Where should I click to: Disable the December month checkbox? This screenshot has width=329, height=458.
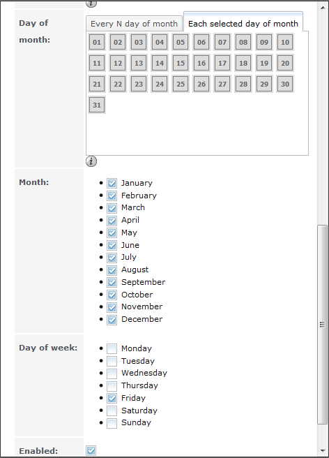[112, 320]
